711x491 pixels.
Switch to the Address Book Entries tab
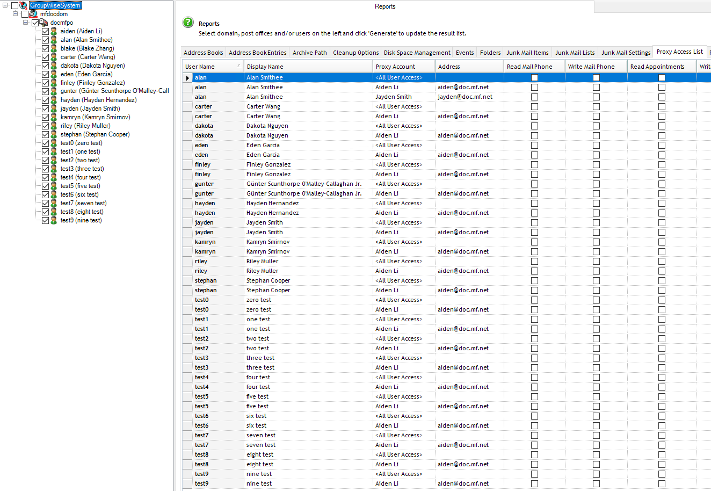pyautogui.click(x=258, y=53)
